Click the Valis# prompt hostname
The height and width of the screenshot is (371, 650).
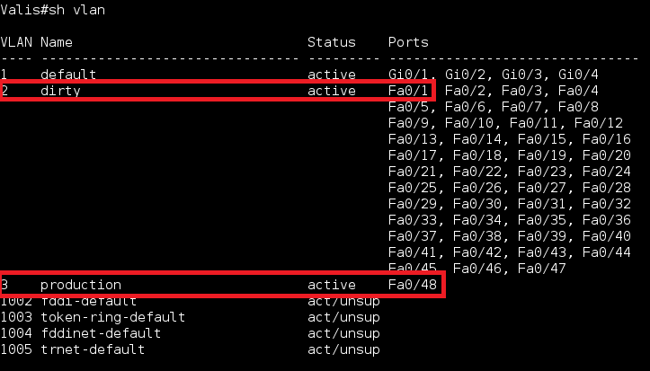click(x=22, y=8)
